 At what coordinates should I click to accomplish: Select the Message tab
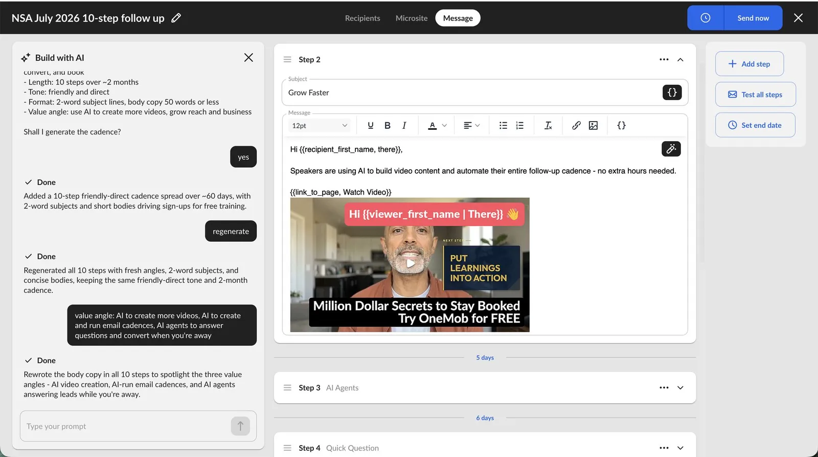458,18
